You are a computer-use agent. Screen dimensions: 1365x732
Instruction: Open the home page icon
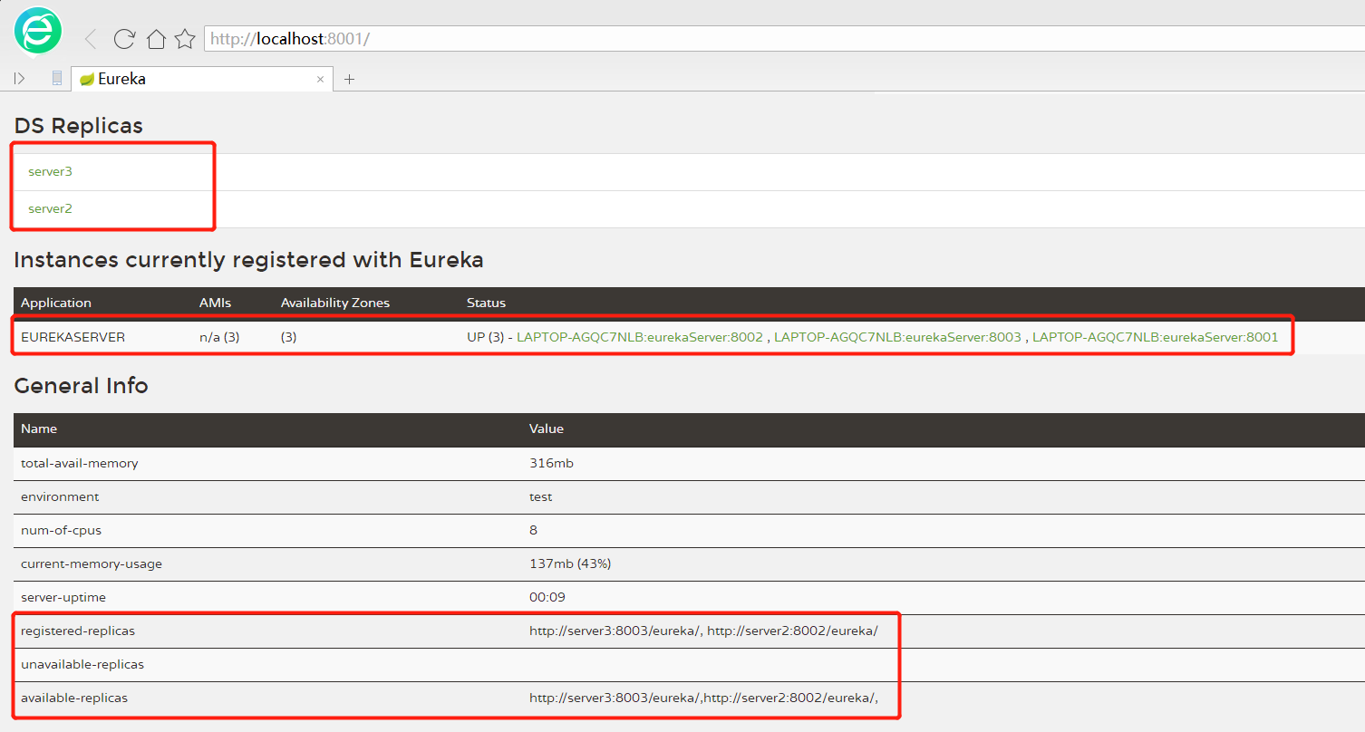[156, 39]
